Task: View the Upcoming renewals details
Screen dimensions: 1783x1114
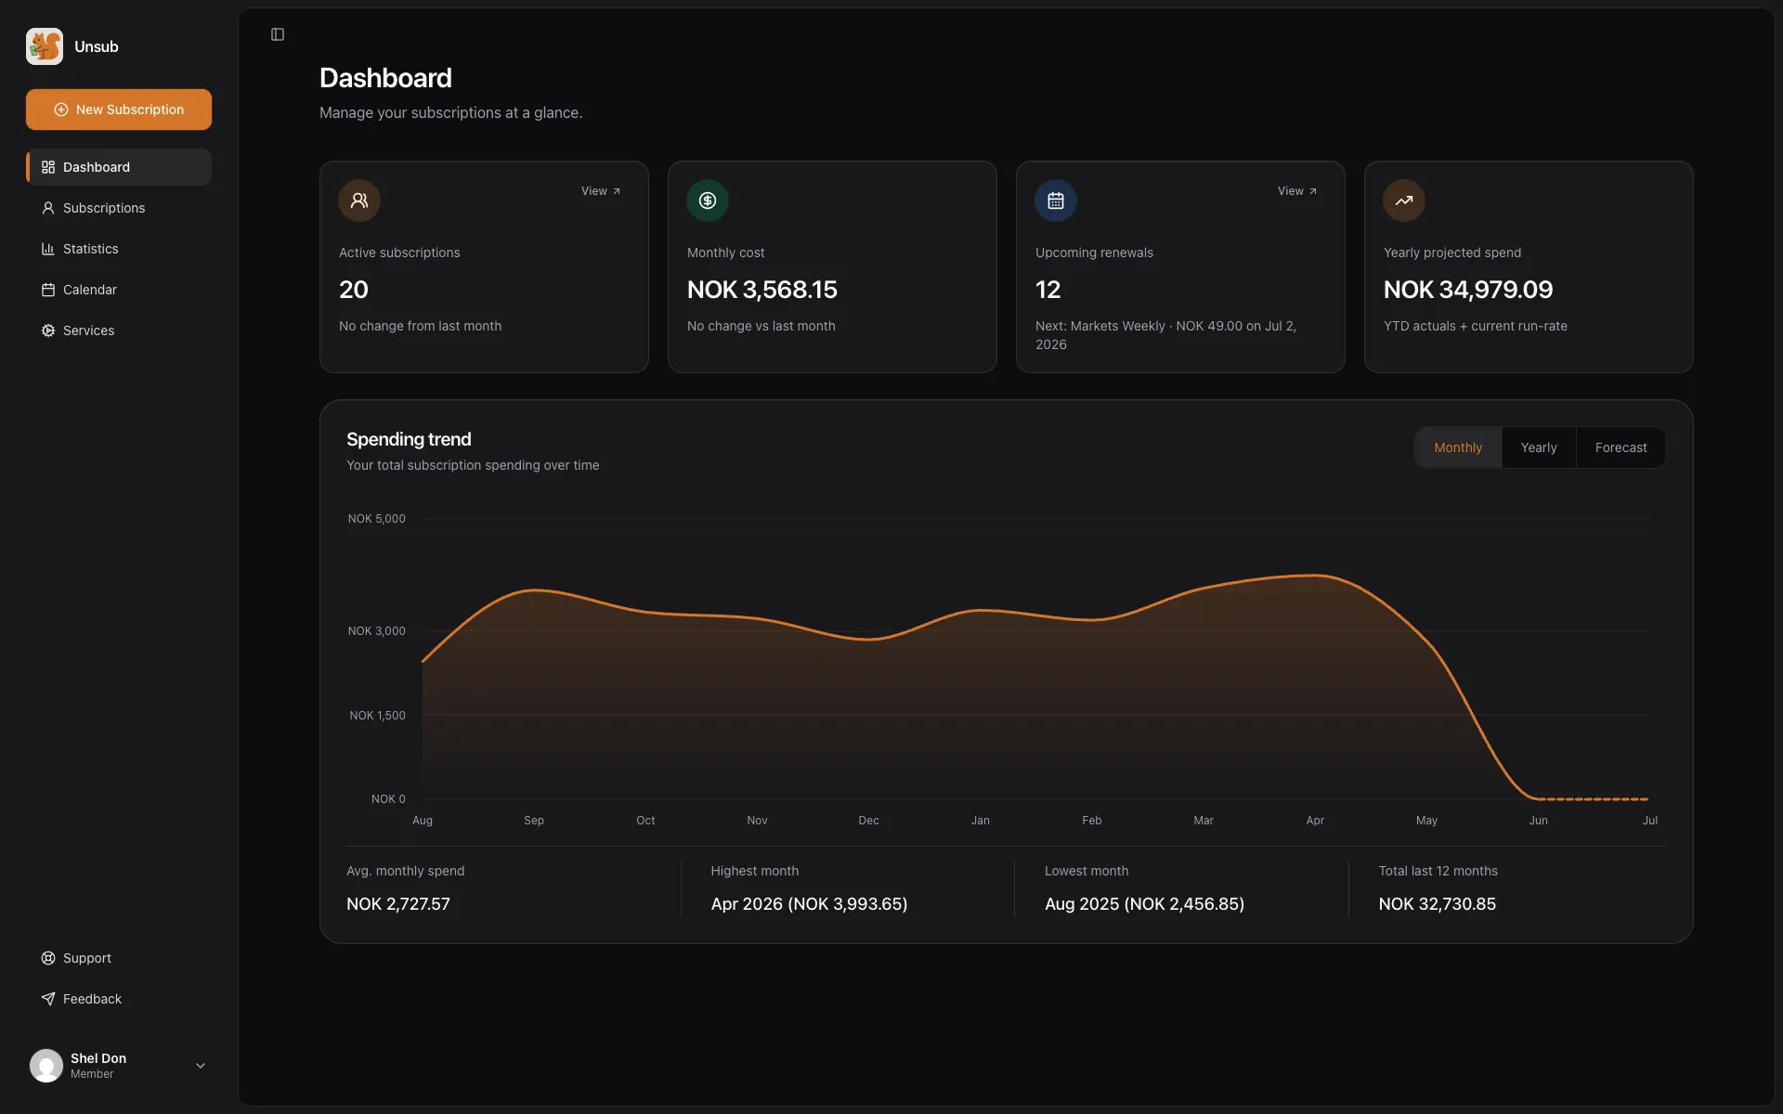Action: pos(1297,191)
